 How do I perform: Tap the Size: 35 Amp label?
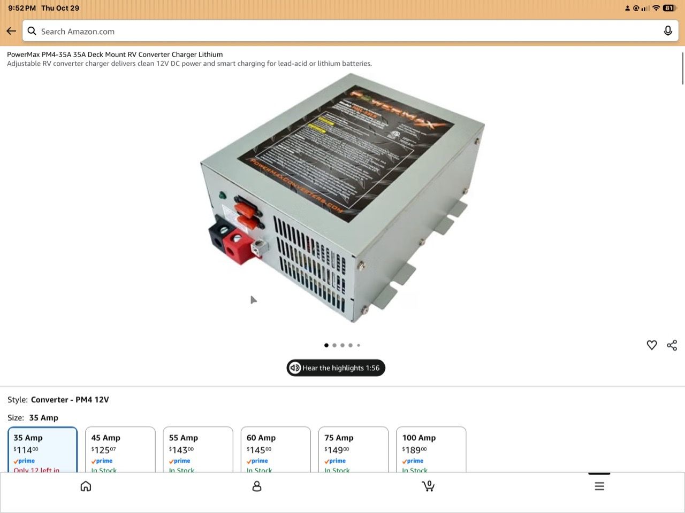(x=33, y=418)
